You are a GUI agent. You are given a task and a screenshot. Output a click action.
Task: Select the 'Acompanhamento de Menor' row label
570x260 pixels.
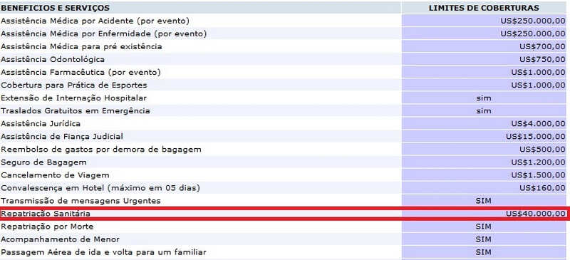[61, 239]
